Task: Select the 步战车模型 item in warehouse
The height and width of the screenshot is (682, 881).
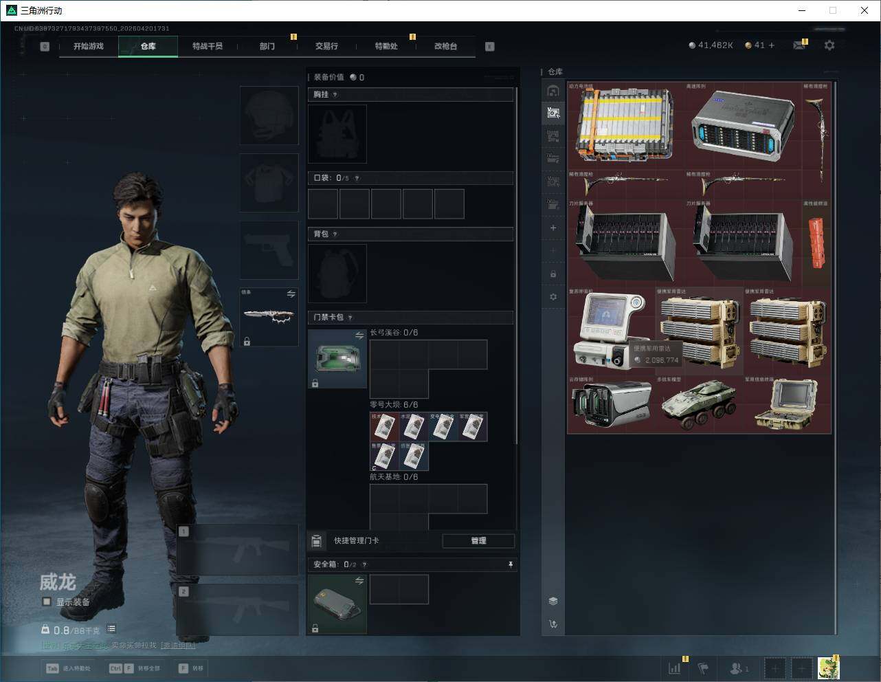Action: point(698,406)
